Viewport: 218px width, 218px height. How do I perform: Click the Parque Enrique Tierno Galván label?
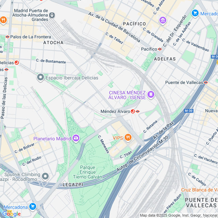[x=88, y=172]
